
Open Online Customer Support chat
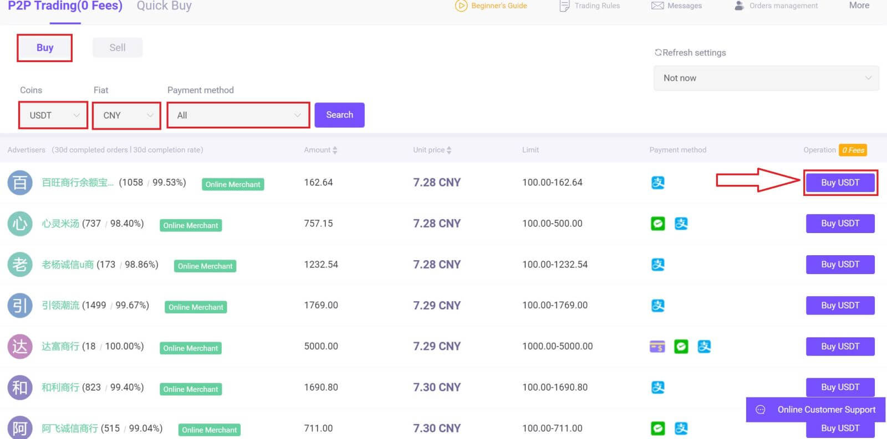pos(815,410)
